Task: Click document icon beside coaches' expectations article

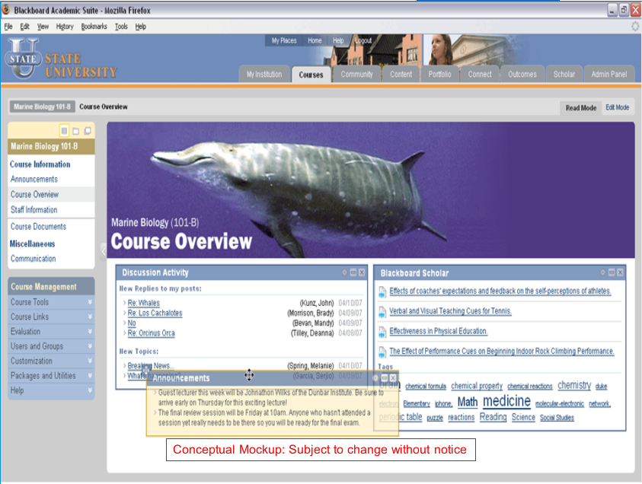Action: click(382, 291)
